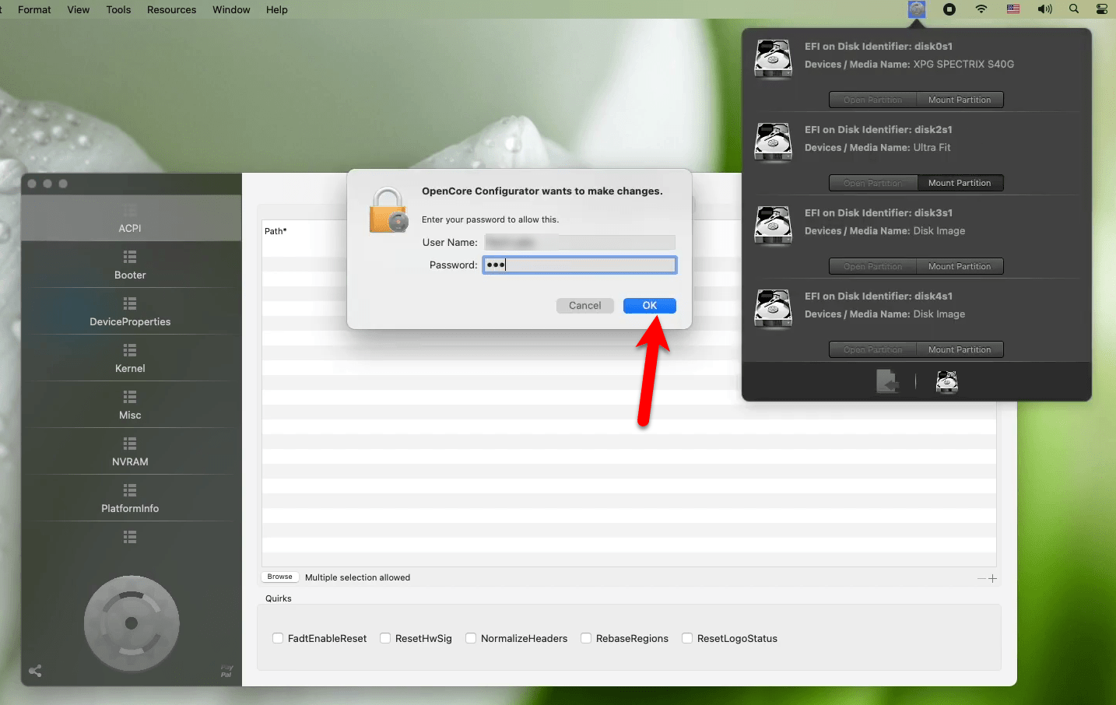The image size is (1116, 705).
Task: Click the hard drive icon in EFI panel footer
Action: [946, 381]
